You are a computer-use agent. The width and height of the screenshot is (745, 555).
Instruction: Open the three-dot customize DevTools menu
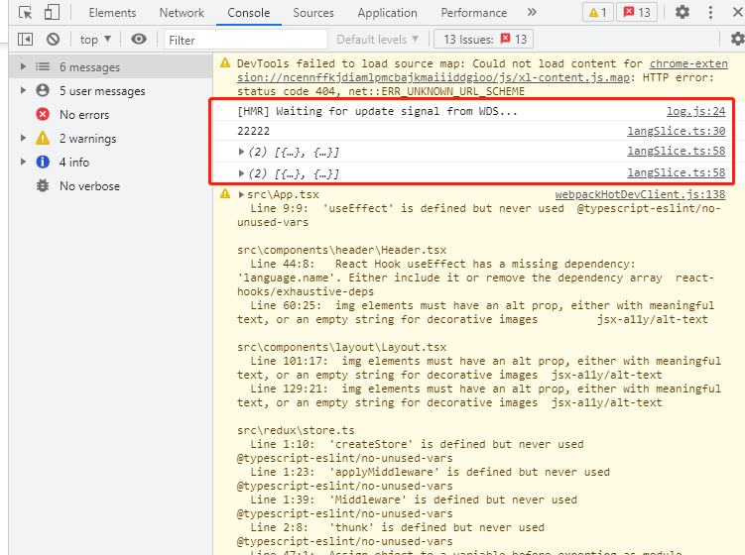(x=710, y=12)
